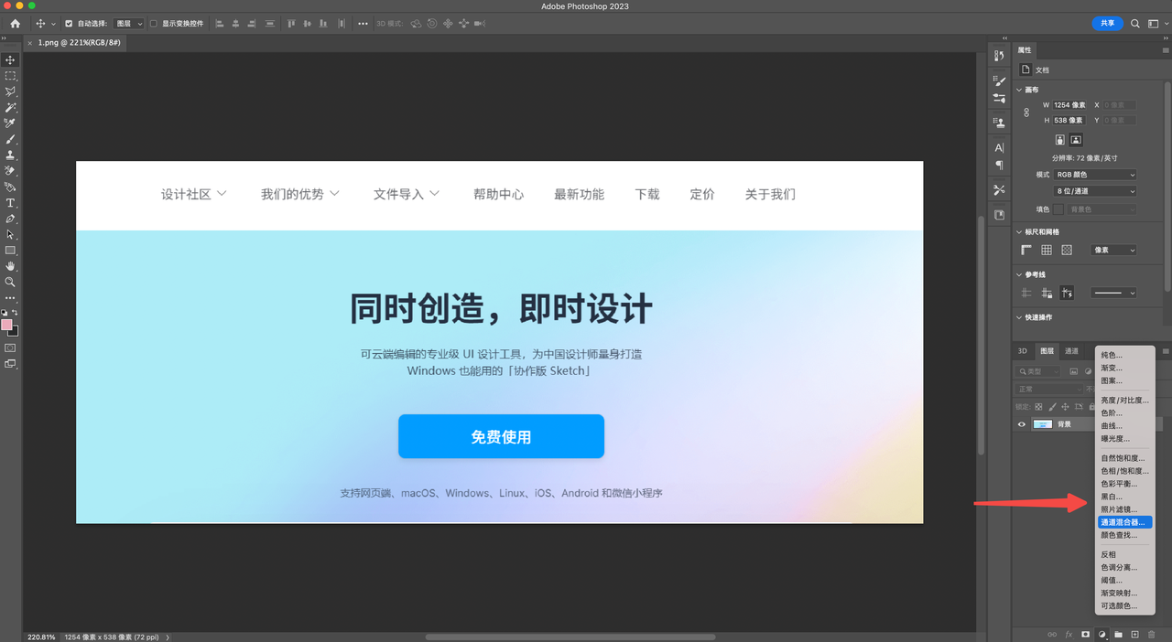The height and width of the screenshot is (642, 1172).
Task: Switch to the 通道 tab
Action: click(1071, 351)
